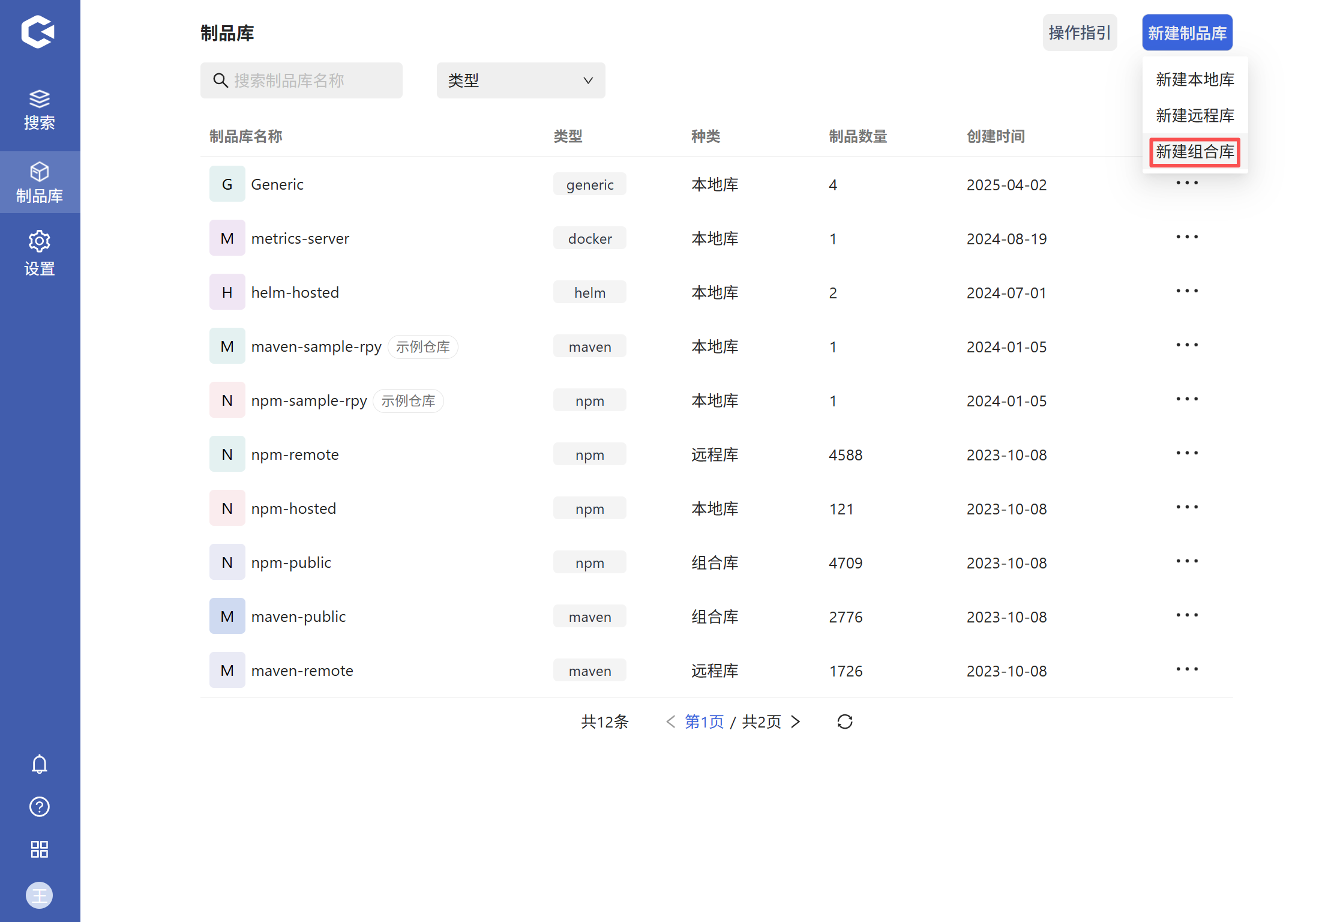Open the more options menu for maven-remote
Viewport: 1343px width, 922px height.
click(x=1187, y=669)
